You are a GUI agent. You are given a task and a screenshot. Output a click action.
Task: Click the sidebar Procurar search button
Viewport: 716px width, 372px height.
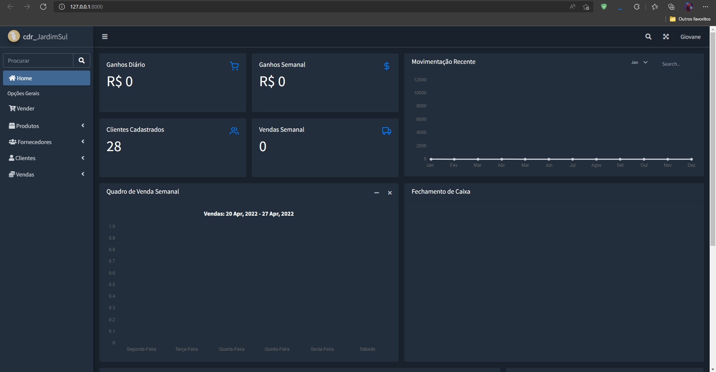(82, 60)
